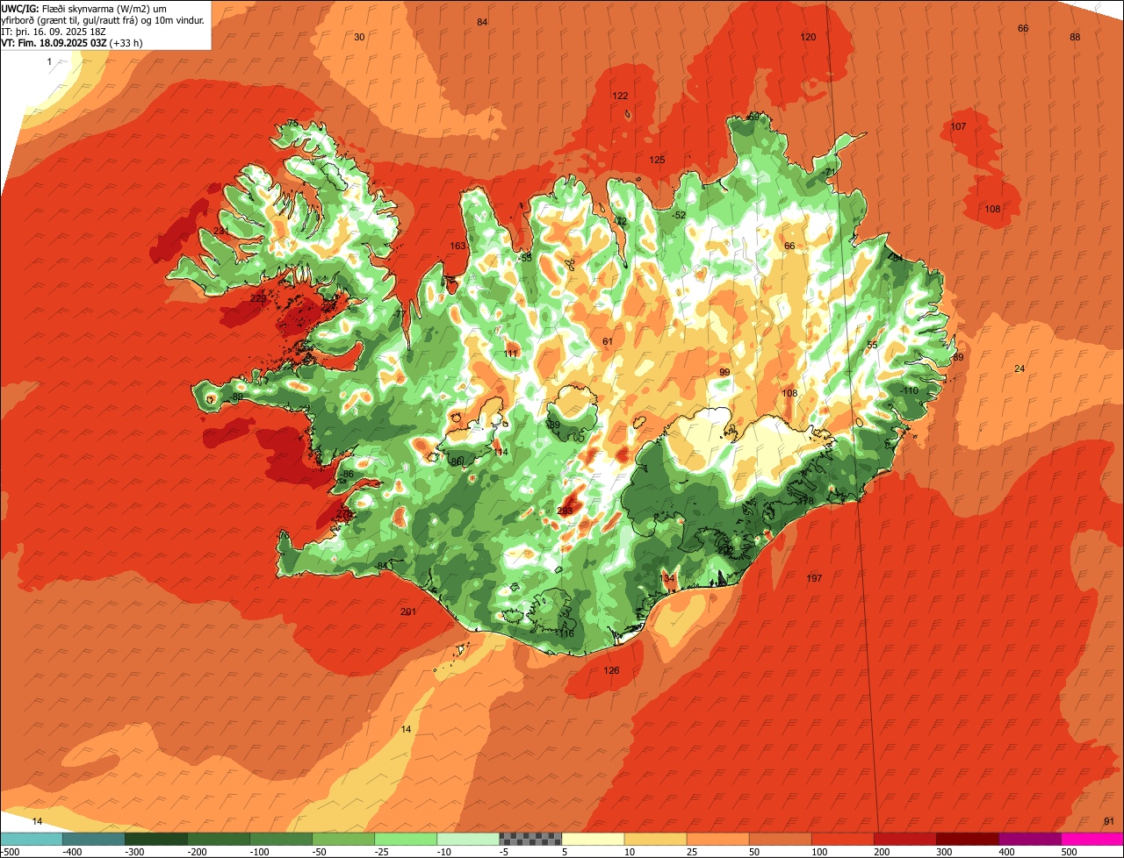Select the dark maroon swatch above 300
Viewport: 1124px width, 858px height.
(968, 839)
